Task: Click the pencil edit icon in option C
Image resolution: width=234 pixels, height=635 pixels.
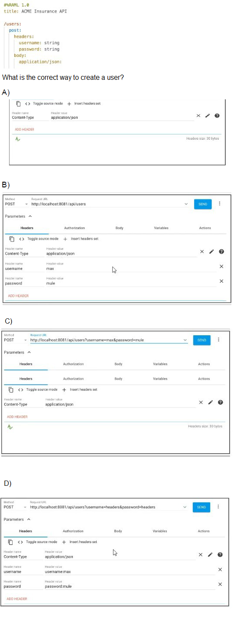Action: [x=211, y=402]
